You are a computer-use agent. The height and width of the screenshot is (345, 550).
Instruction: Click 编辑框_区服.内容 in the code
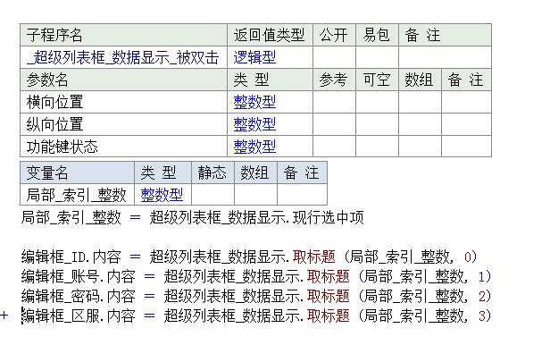[x=79, y=316]
